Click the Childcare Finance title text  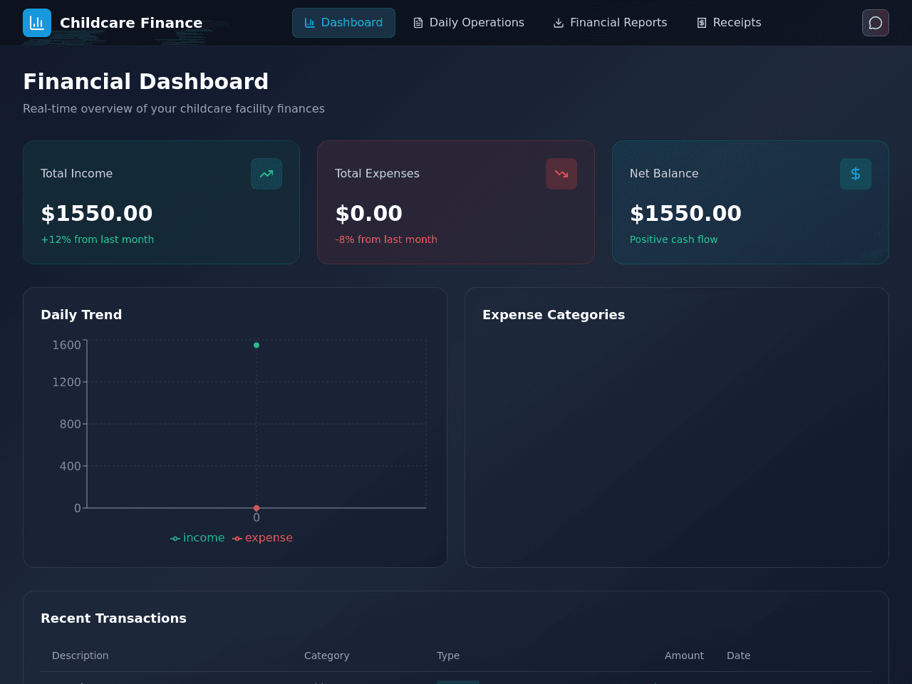(131, 23)
